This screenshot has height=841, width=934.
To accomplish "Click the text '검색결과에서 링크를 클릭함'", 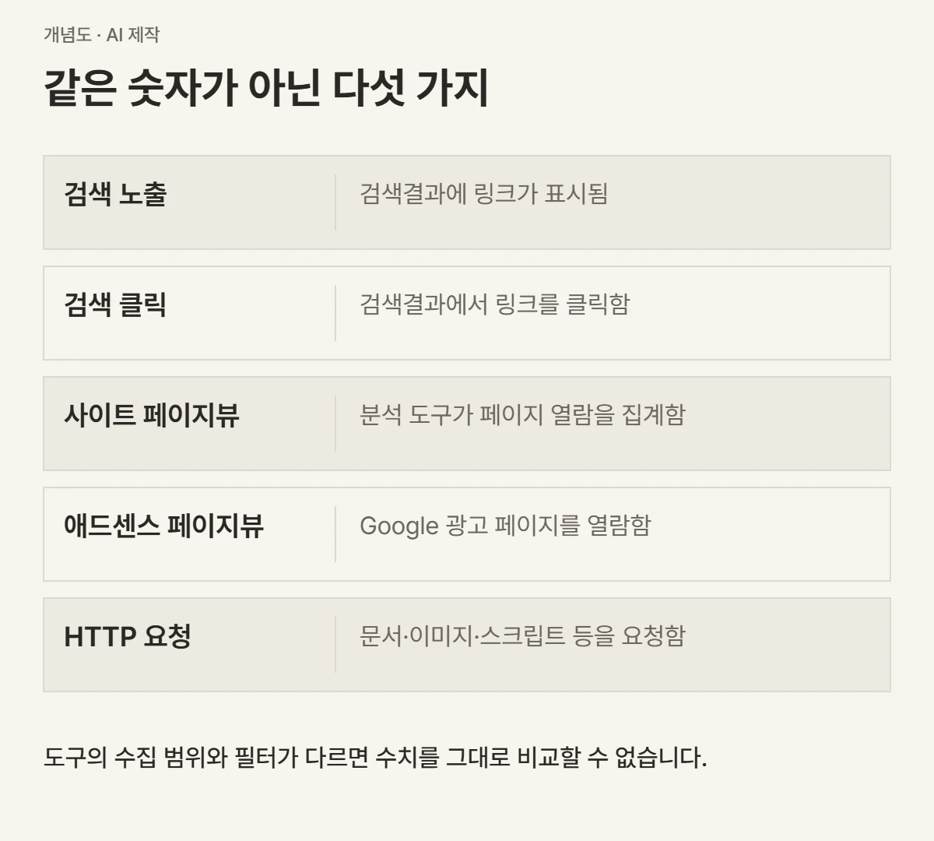I will pyautogui.click(x=494, y=304).
